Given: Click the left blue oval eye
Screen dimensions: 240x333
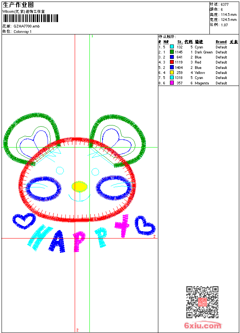Looking at the screenshot, I should point(43,188).
